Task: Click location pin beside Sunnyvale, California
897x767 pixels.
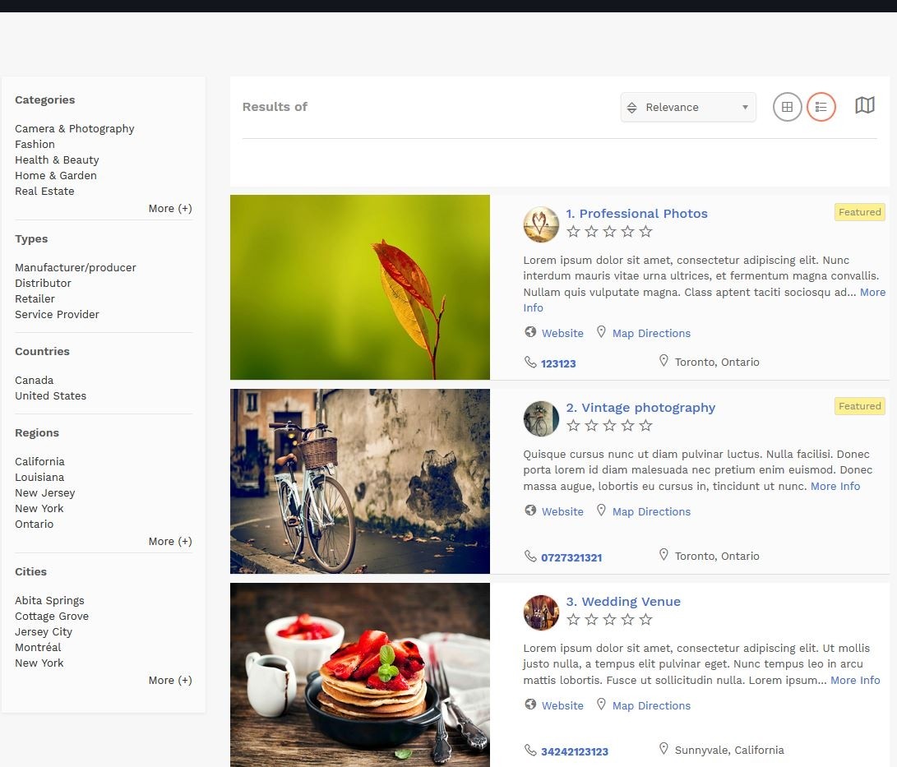Action: click(x=664, y=748)
